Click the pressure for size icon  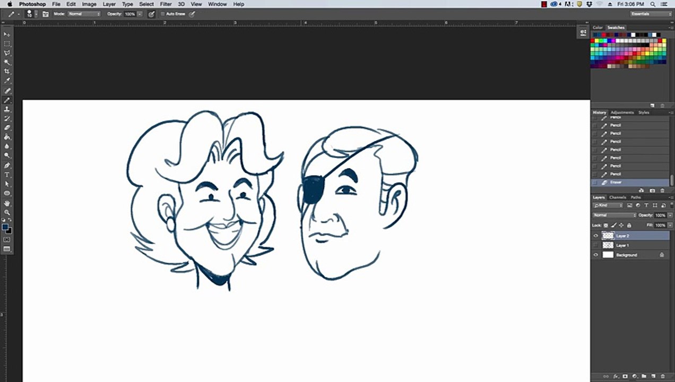tap(192, 14)
